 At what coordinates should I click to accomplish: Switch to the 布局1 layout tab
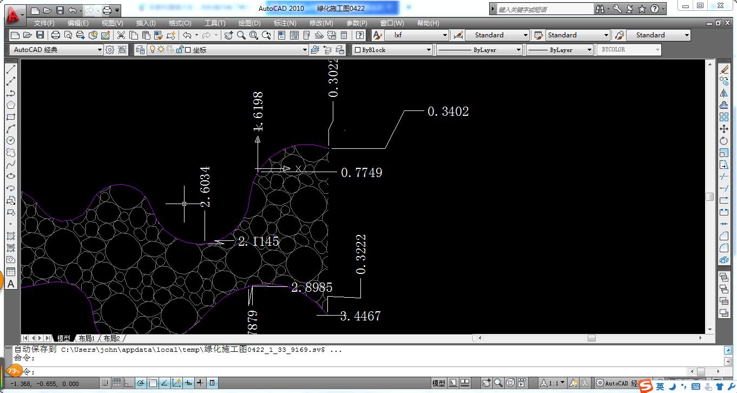point(87,338)
